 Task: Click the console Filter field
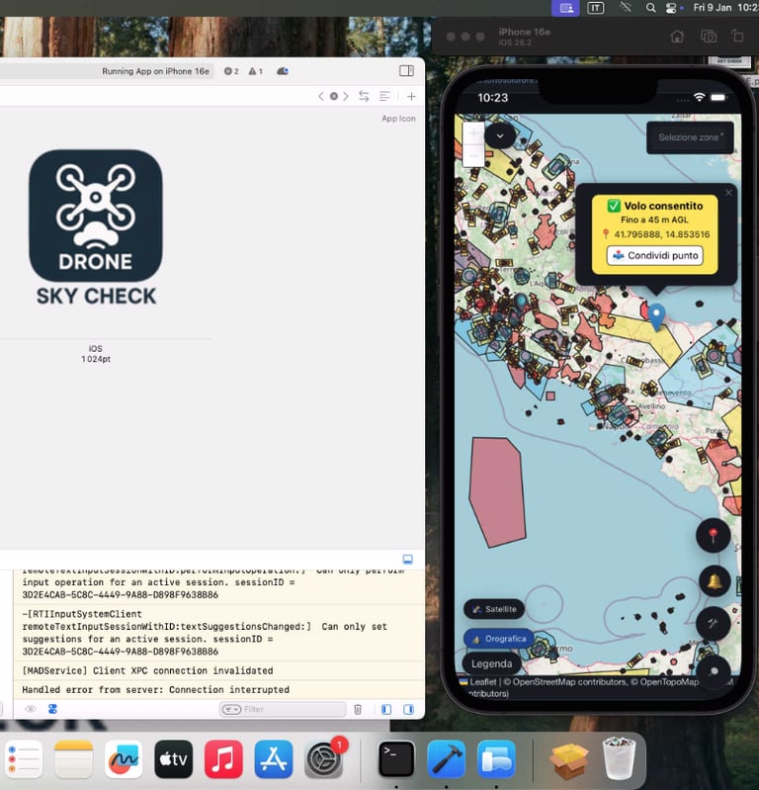[283, 709]
